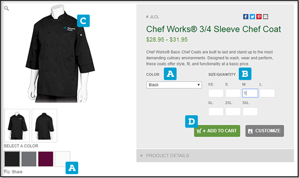Click the Share speech bubble icon
Viewport: 299px width, 178px height.
[x=7, y=172]
